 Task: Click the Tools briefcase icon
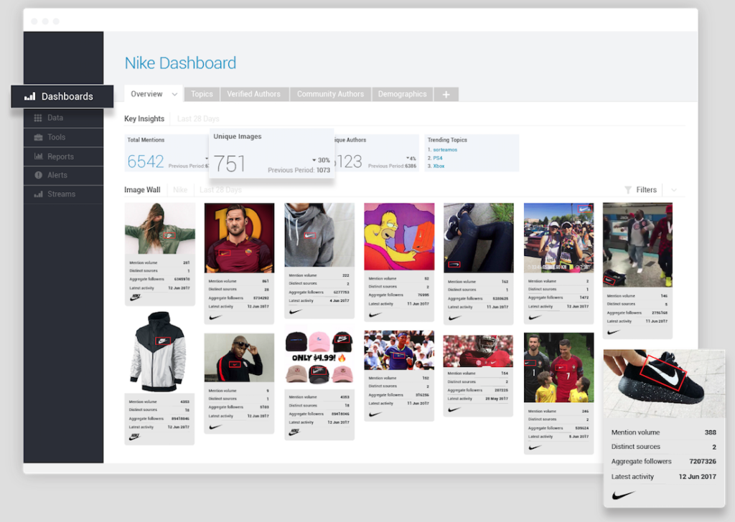39,137
